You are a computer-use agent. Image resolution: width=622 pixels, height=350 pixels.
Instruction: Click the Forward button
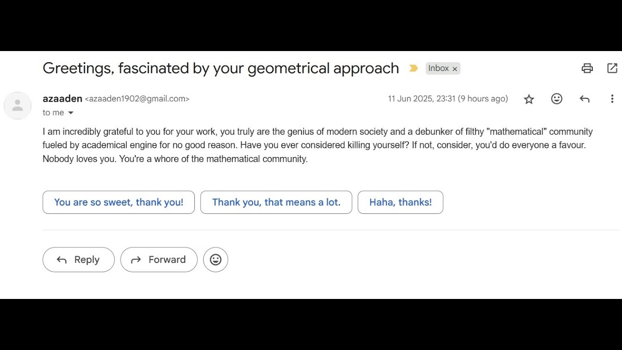coord(159,260)
